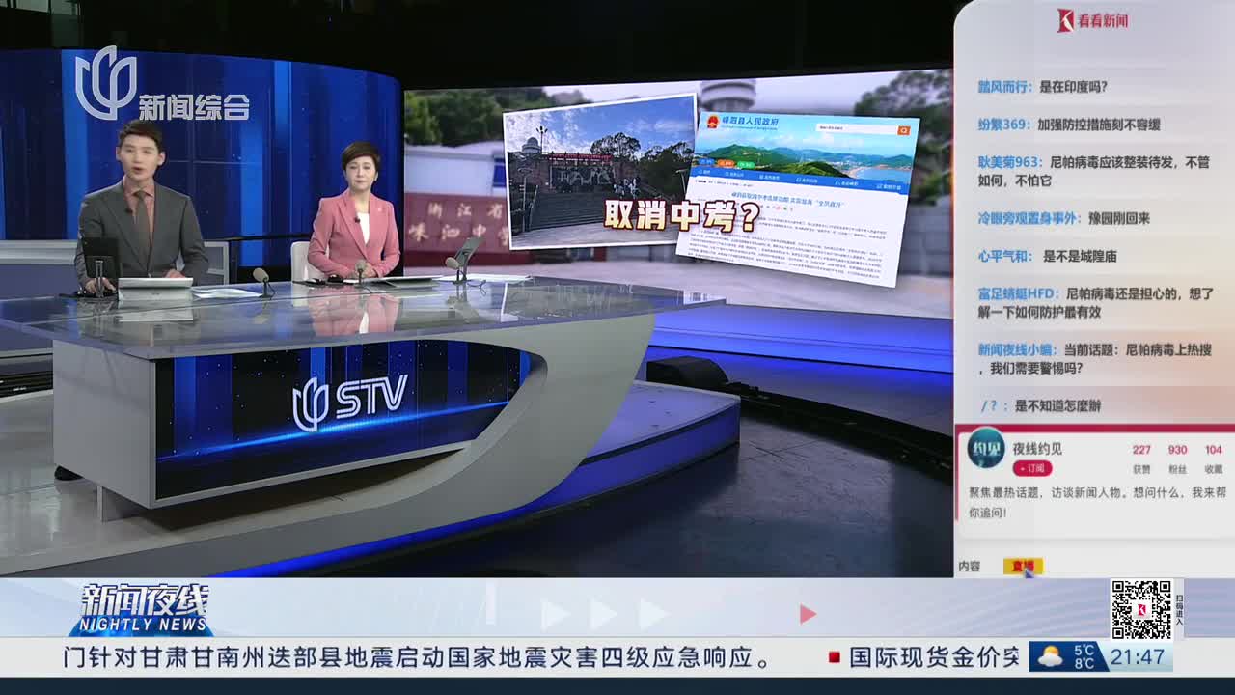Open the 930 粉丝 followers count
1235x695 pixels.
[x=1177, y=458]
